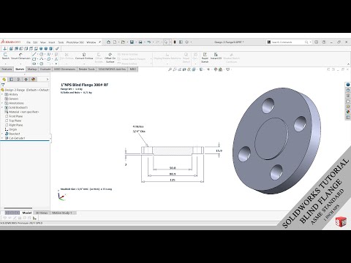Switch to the 3D Views bottom tab

[42, 213]
